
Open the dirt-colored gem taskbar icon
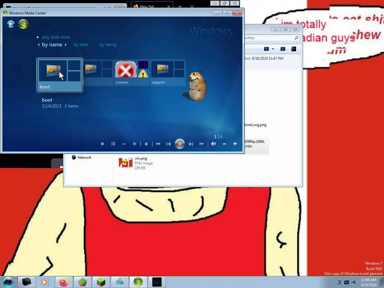click(82, 282)
